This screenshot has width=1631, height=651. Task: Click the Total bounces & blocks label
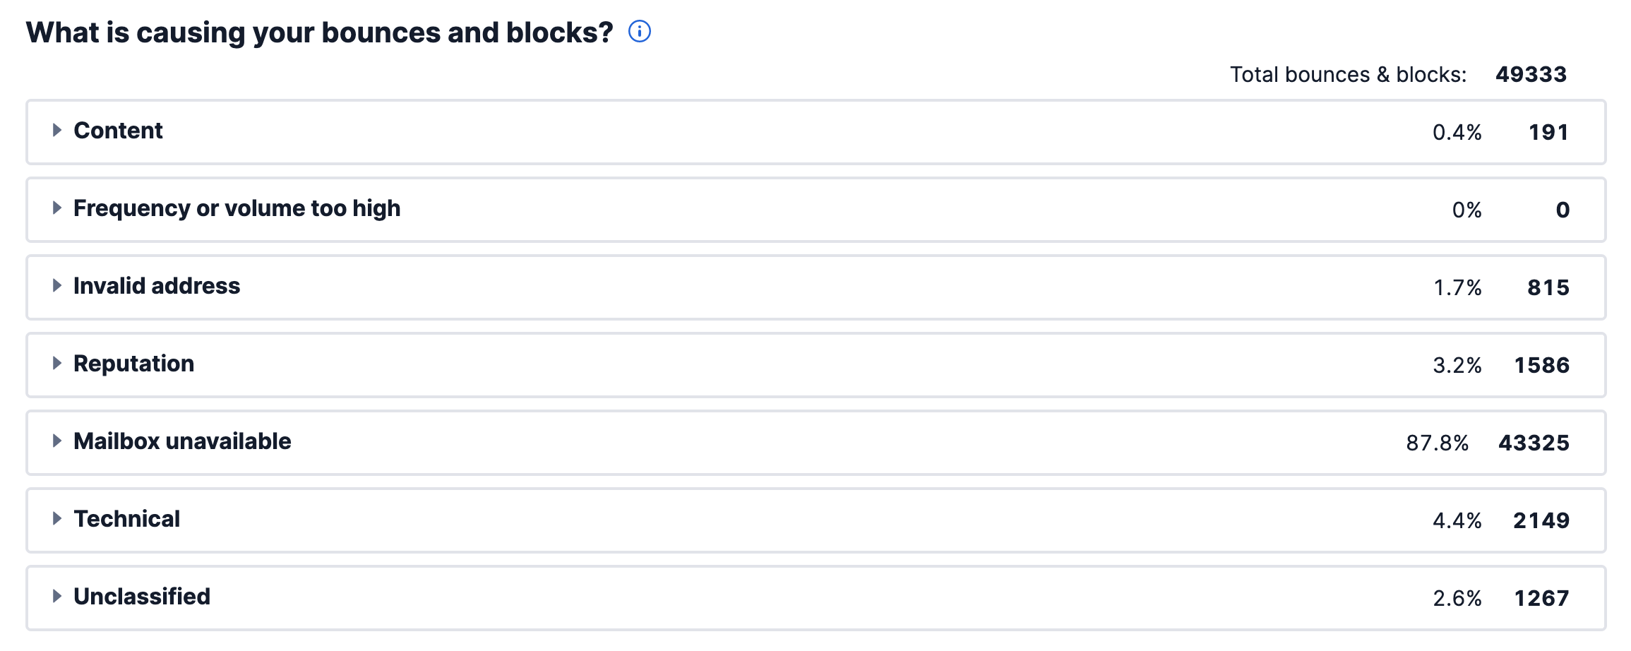pos(1348,74)
